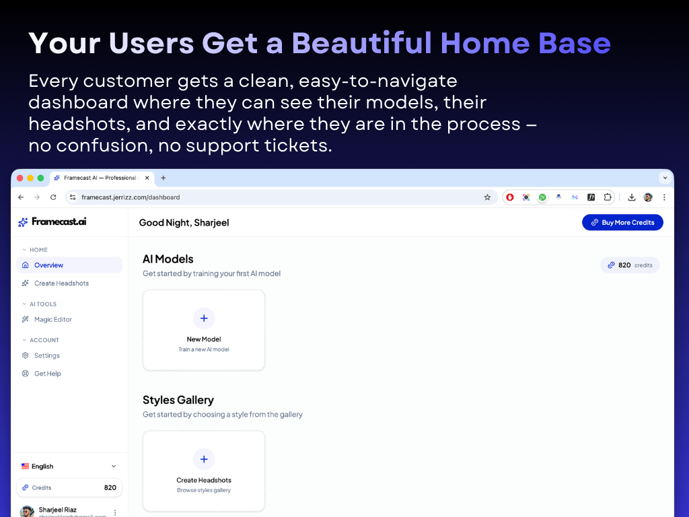This screenshot has width=689, height=517.
Task: Close the Framecast AI browser tab
Action: point(147,178)
